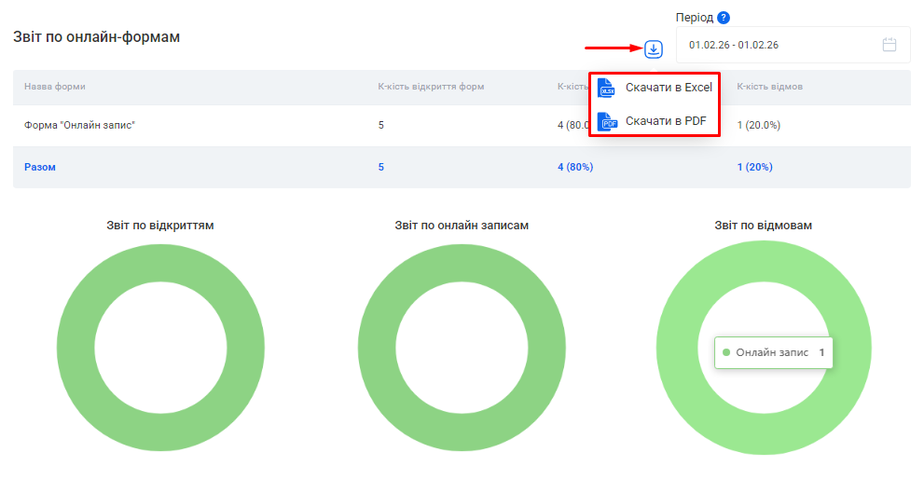This screenshot has width=924, height=480.
Task: Click the "Назва форми" column header
Action: tap(55, 87)
